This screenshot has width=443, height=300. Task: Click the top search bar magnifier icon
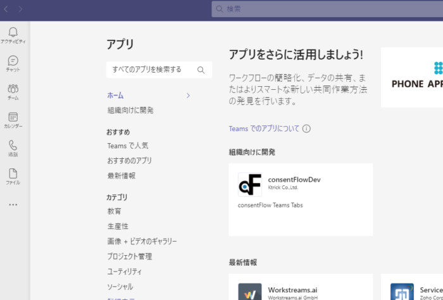tap(220, 9)
